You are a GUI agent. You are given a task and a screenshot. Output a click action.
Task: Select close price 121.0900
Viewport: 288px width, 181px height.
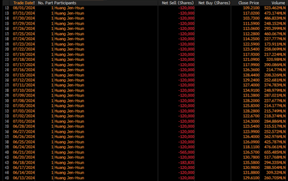(x=251, y=59)
